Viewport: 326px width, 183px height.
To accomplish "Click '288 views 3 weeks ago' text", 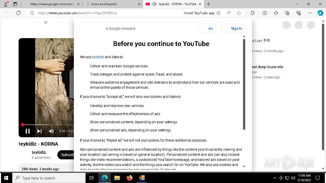I will coord(40,169).
